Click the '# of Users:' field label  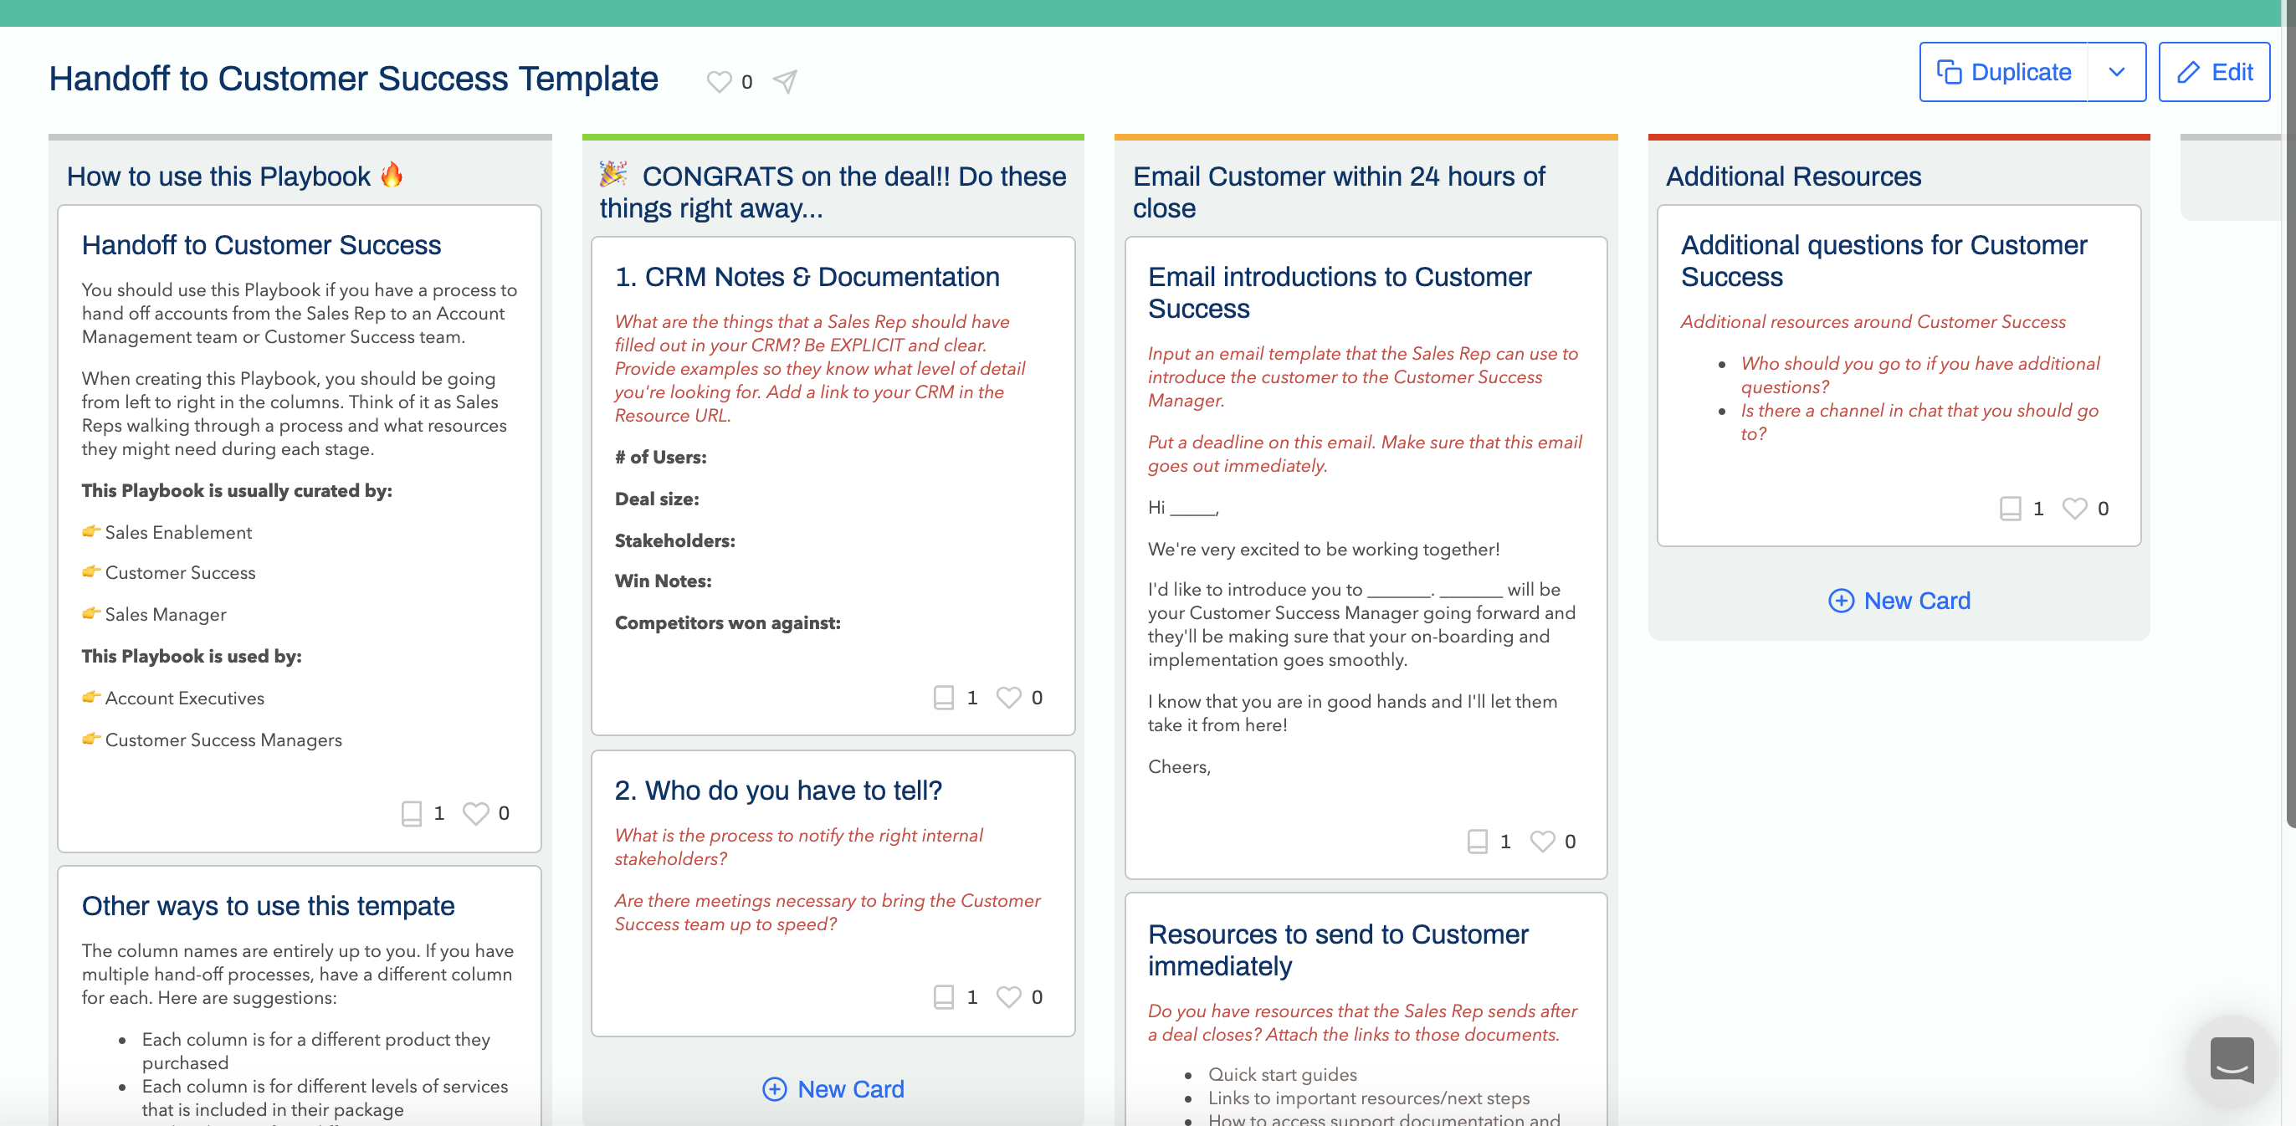(660, 458)
